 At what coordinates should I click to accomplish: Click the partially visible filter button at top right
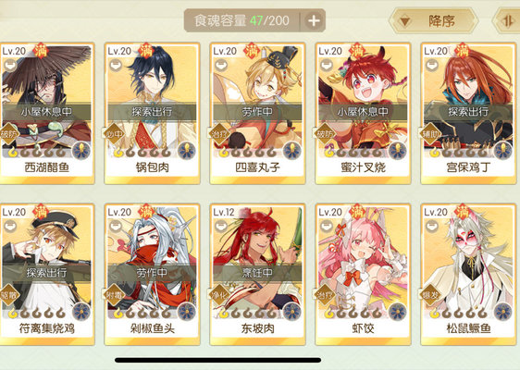point(506,21)
